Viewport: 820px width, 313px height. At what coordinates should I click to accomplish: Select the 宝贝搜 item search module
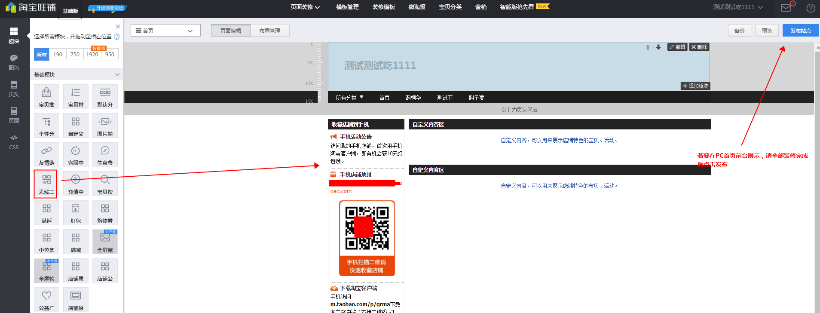(105, 184)
